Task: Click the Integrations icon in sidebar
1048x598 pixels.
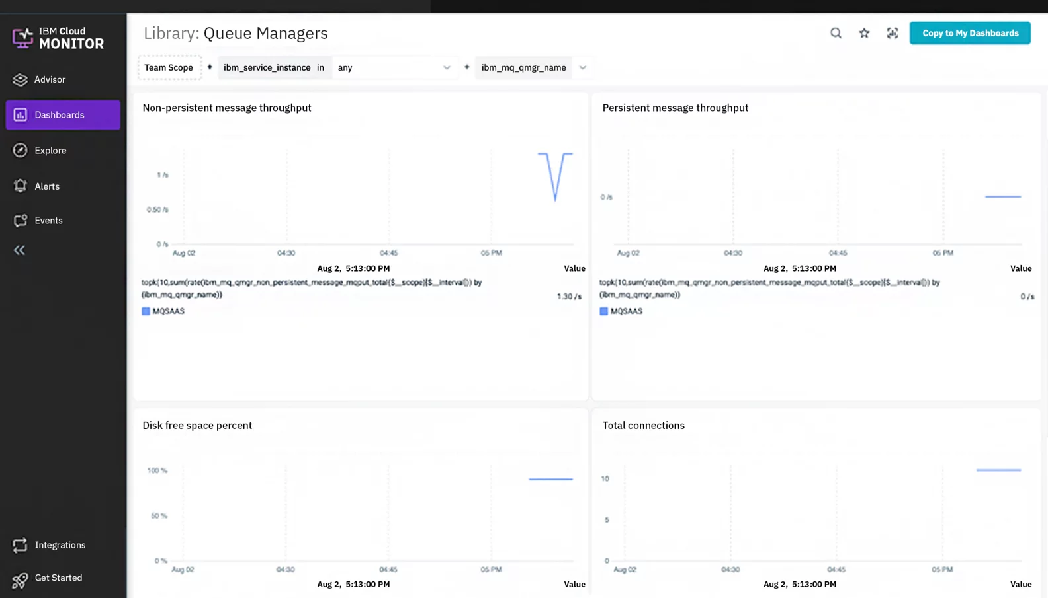Action: tap(20, 545)
